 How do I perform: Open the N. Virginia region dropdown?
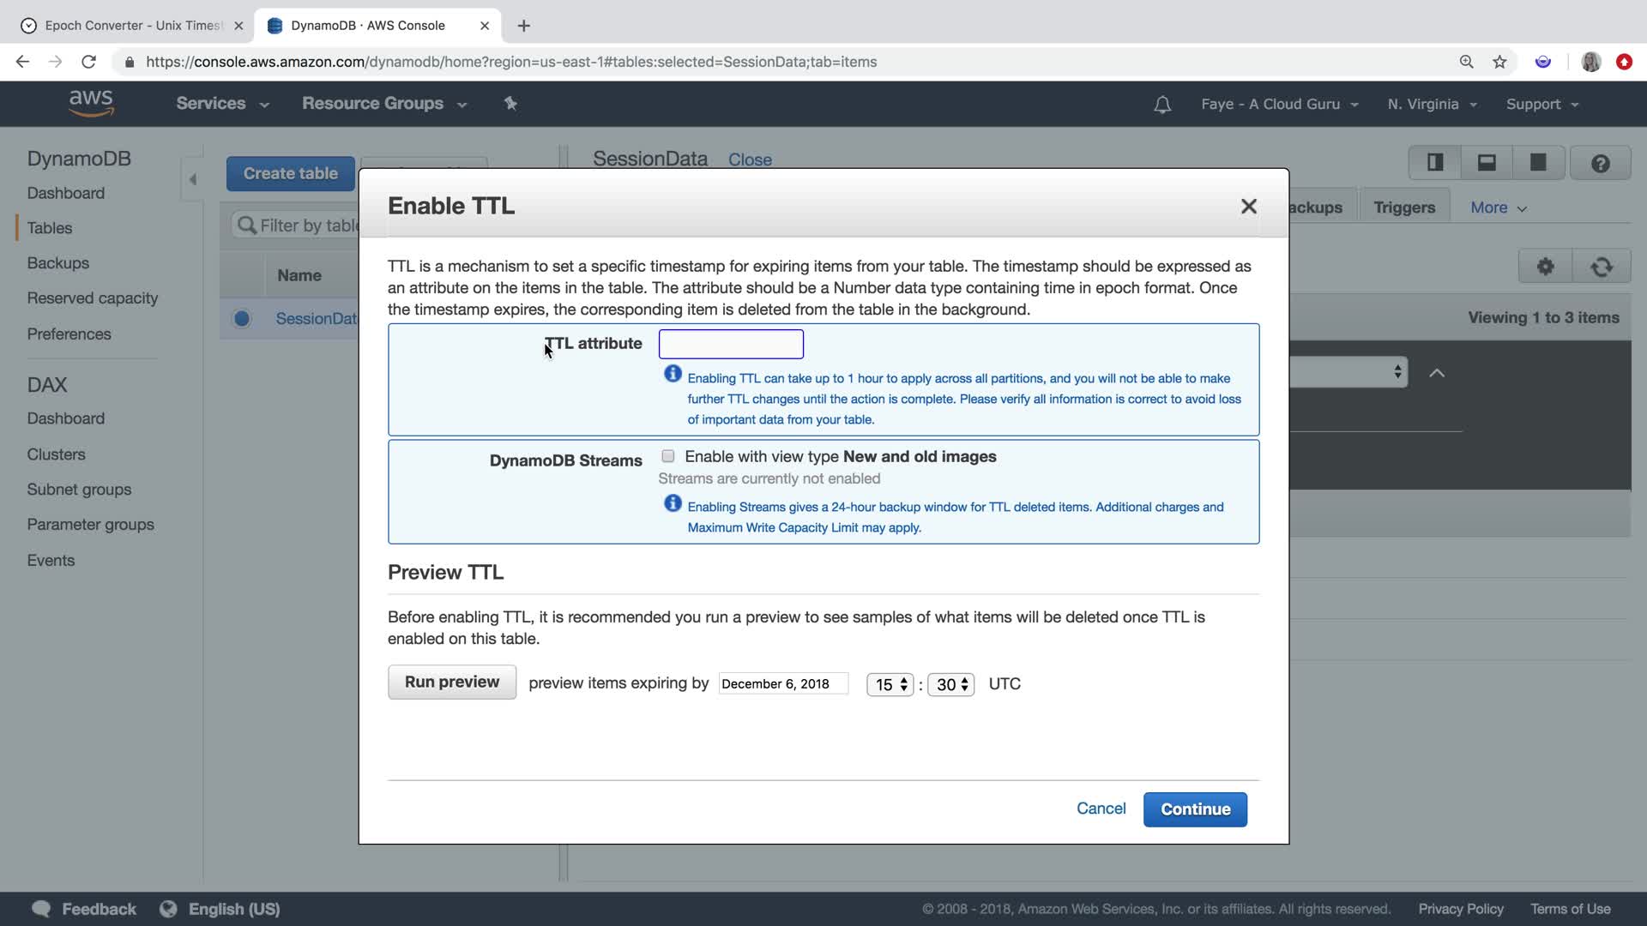coord(1432,104)
